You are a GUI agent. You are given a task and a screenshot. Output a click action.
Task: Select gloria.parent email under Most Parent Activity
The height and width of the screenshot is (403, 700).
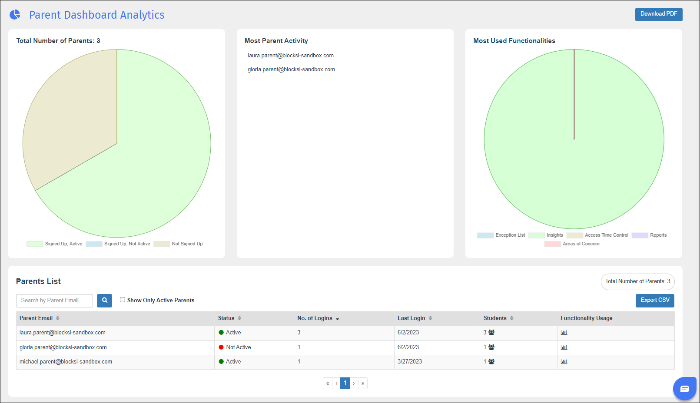[x=291, y=69]
